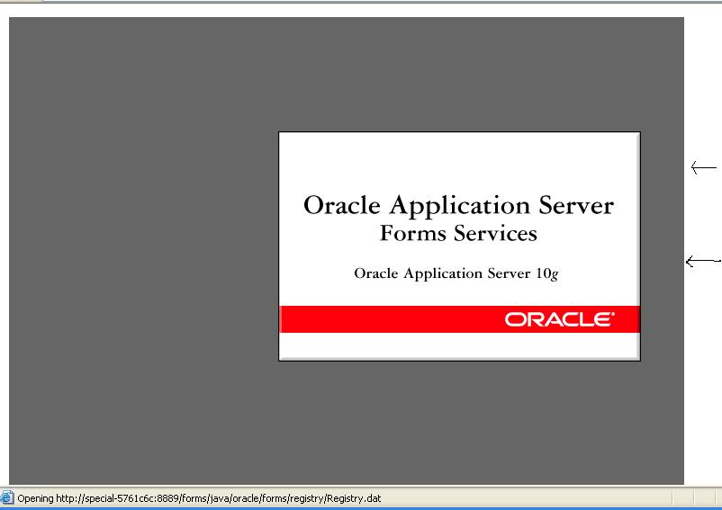Click the italic "g" in the 10g version text
Image resolution: width=722 pixels, height=510 pixels.
[x=555, y=274]
